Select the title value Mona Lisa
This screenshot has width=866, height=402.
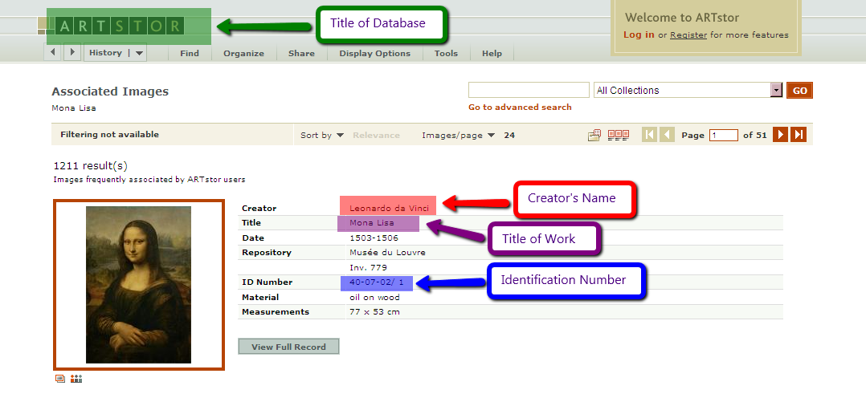click(372, 223)
